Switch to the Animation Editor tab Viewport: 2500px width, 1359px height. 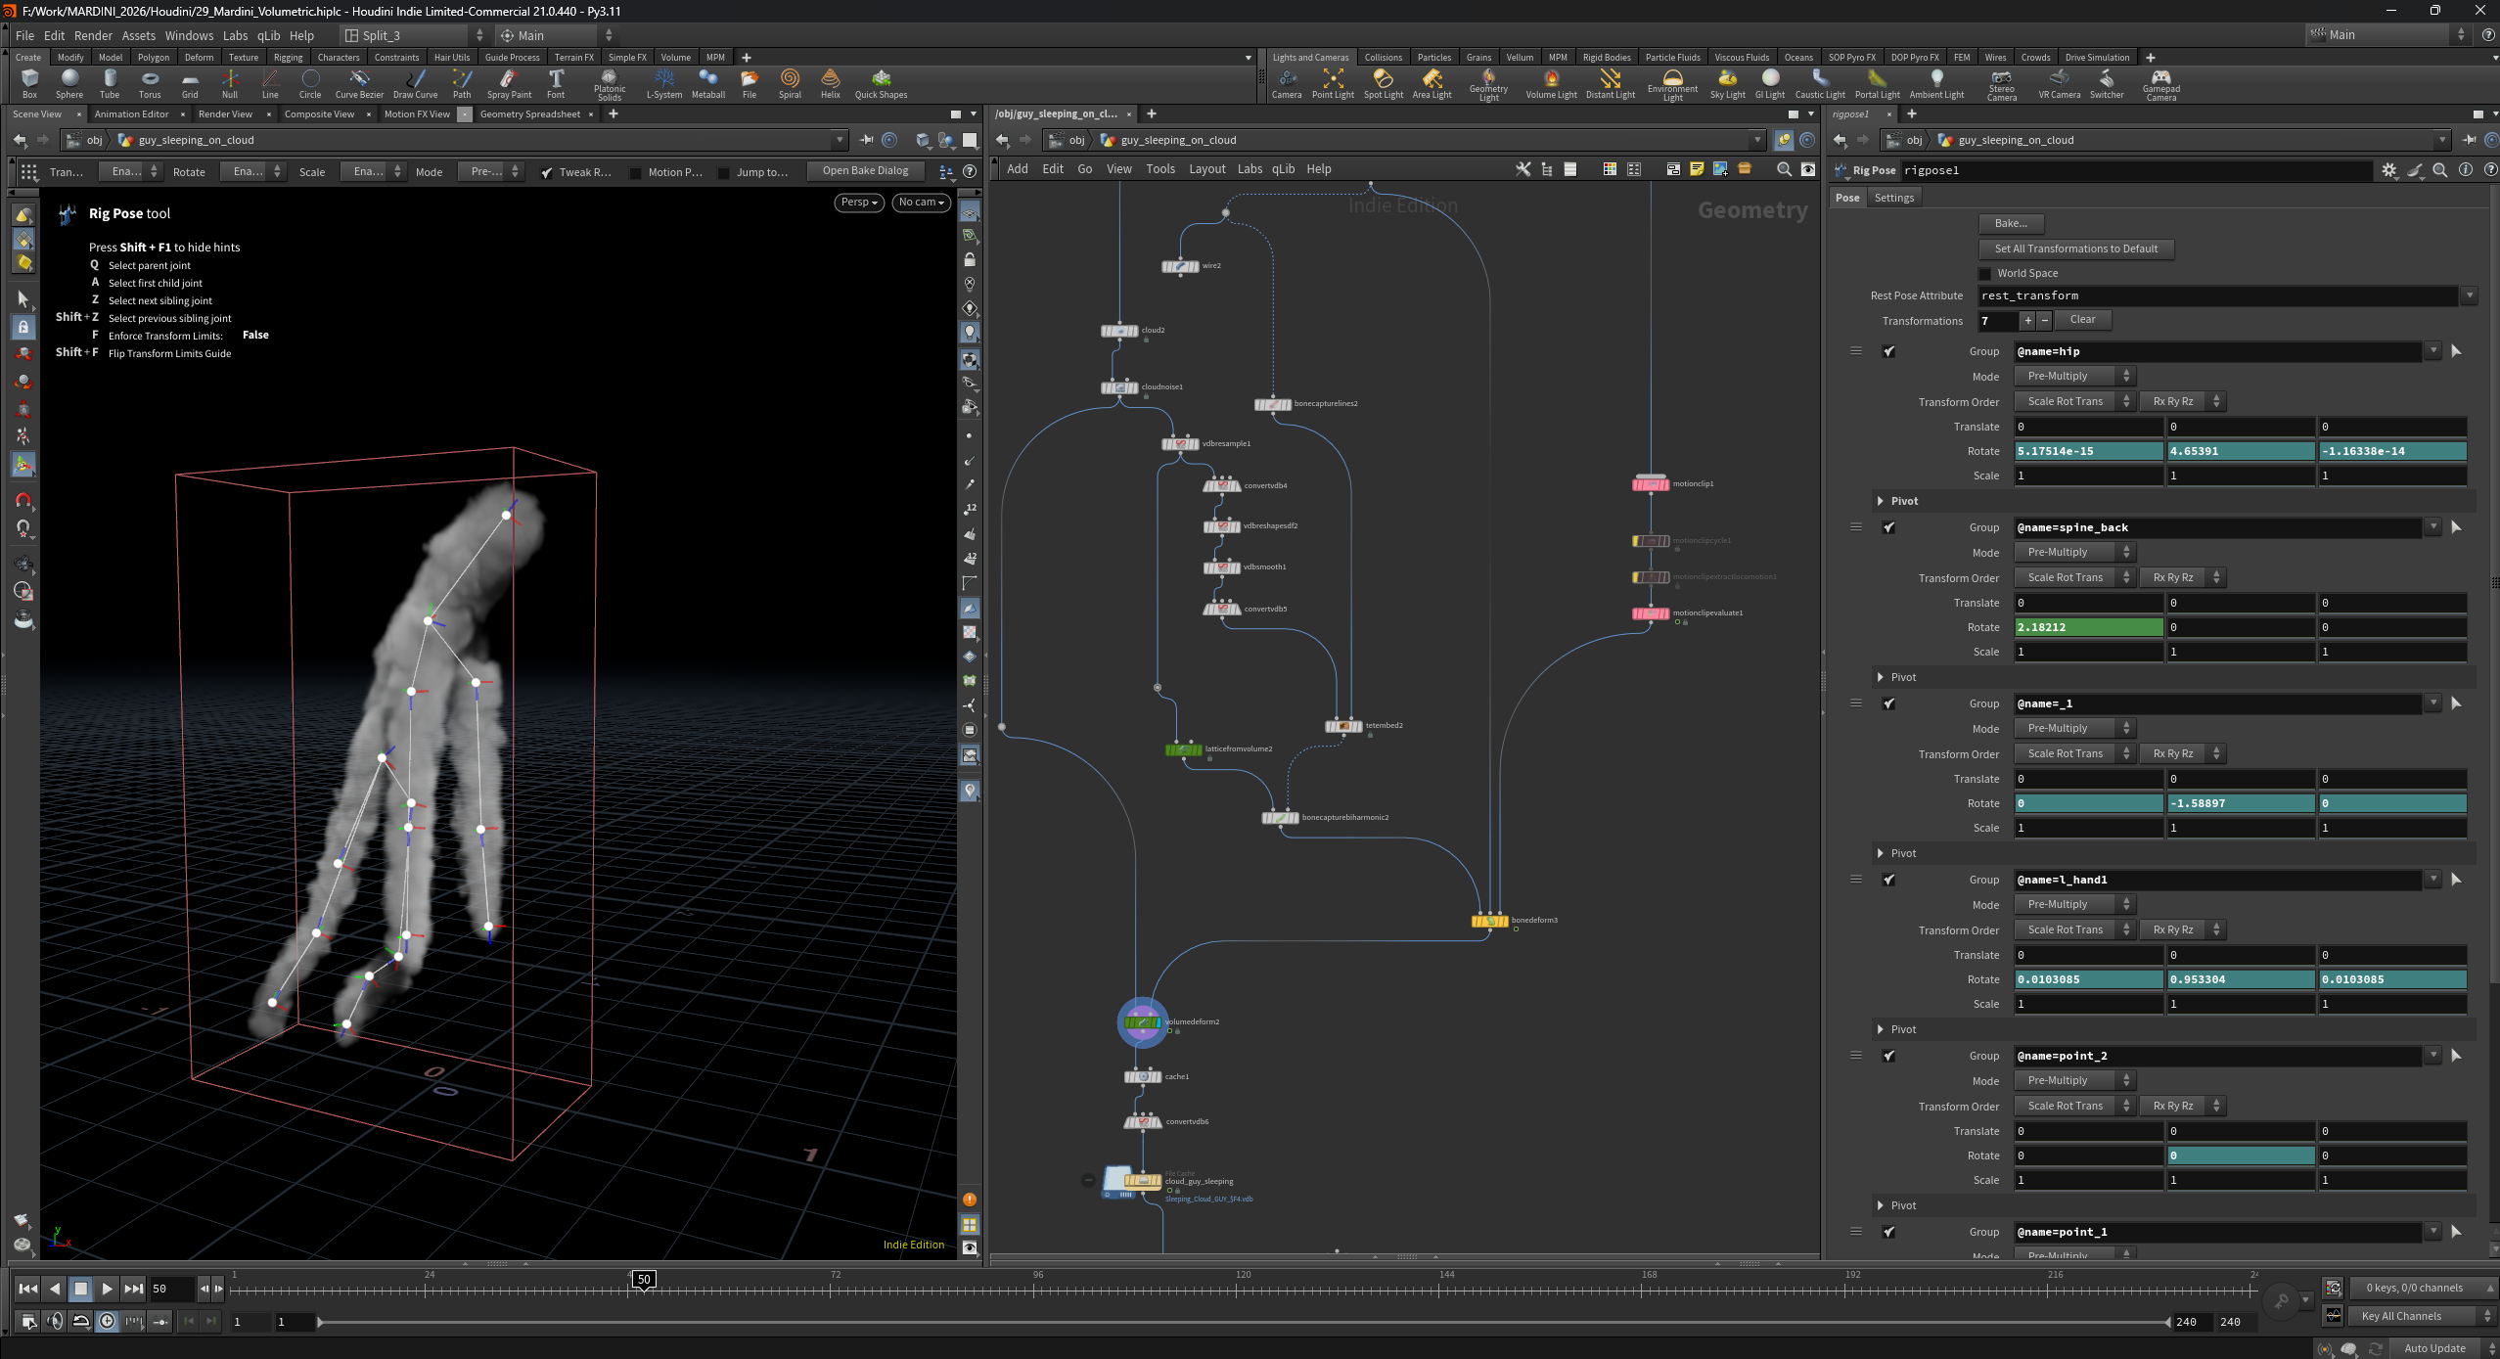[x=131, y=114]
